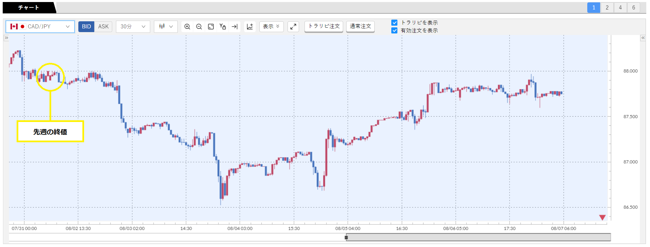650x247 pixels.
Task: Click the chart time range scrollbar thumb
Action: (x=478, y=237)
